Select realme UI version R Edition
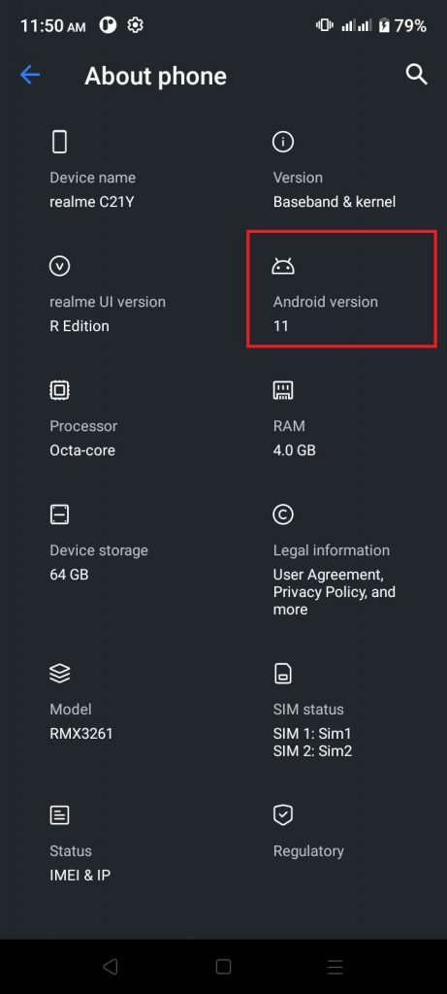447x994 pixels. point(108,314)
